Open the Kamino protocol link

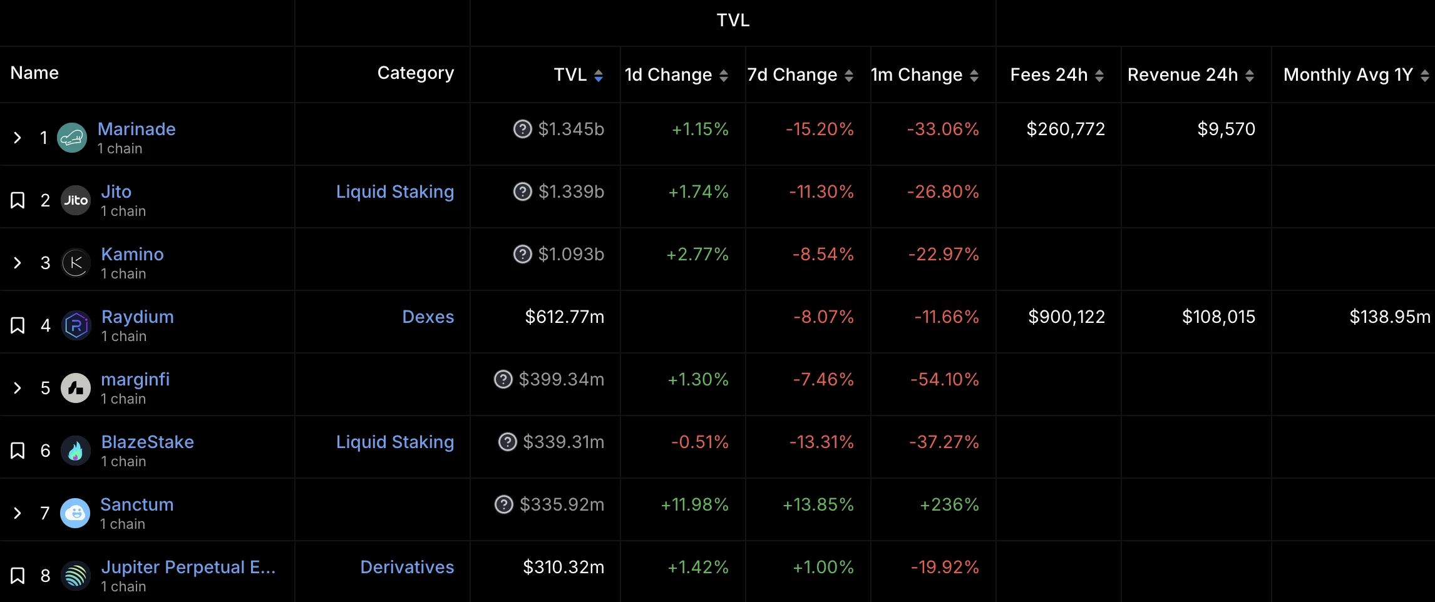point(132,254)
